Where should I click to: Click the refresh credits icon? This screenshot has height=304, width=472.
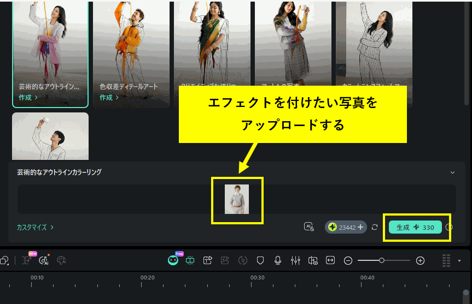click(x=375, y=228)
